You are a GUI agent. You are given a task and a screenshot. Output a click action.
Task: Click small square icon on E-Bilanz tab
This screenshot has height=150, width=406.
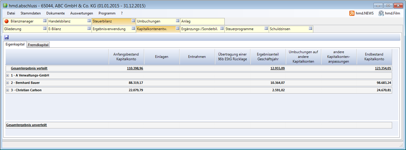(89, 29)
